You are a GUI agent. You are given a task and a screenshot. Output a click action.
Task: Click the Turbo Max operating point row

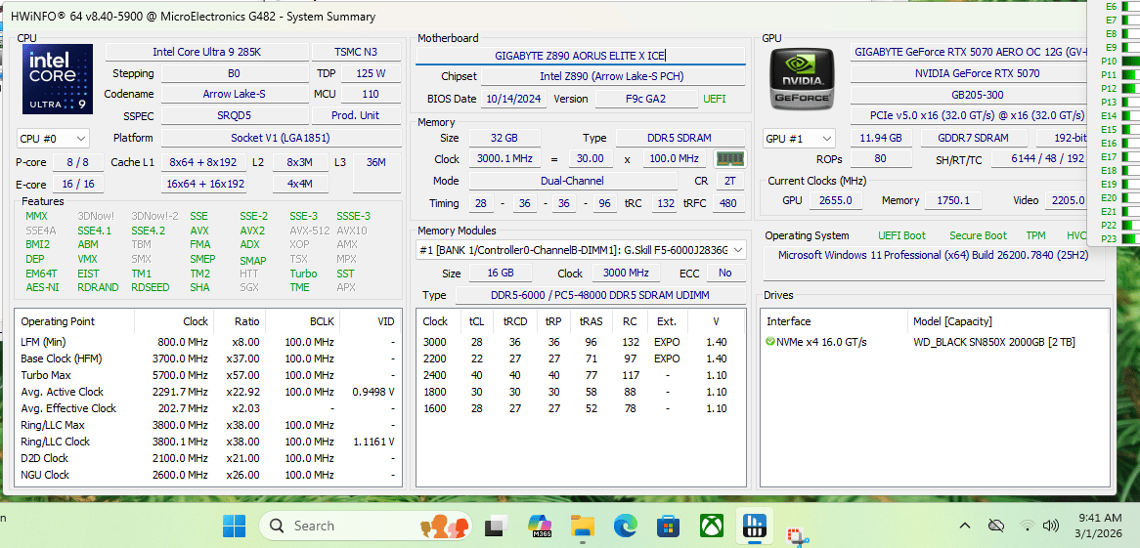pyautogui.click(x=208, y=375)
